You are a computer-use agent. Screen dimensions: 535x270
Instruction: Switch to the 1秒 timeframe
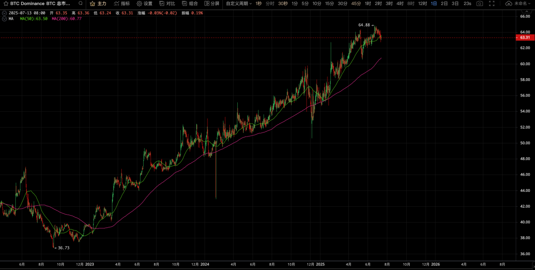point(259,4)
